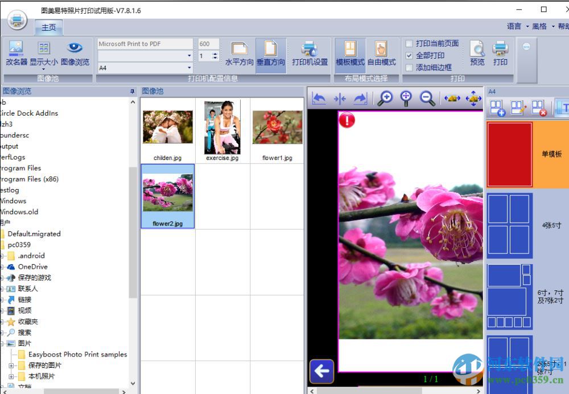
Task: Click the red warning exclamation icon
Action: pyautogui.click(x=347, y=120)
